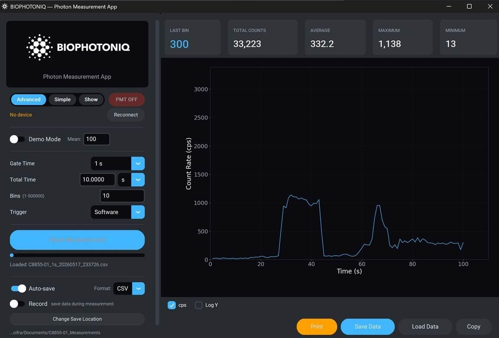This screenshot has height=338, width=499.
Task: Click the TOTAL COUNTS value 33,223
Action: [x=247, y=44]
